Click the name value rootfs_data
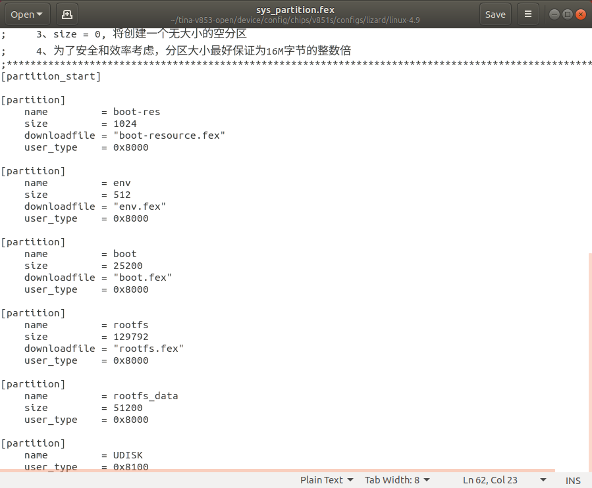The image size is (592, 488). click(x=146, y=396)
